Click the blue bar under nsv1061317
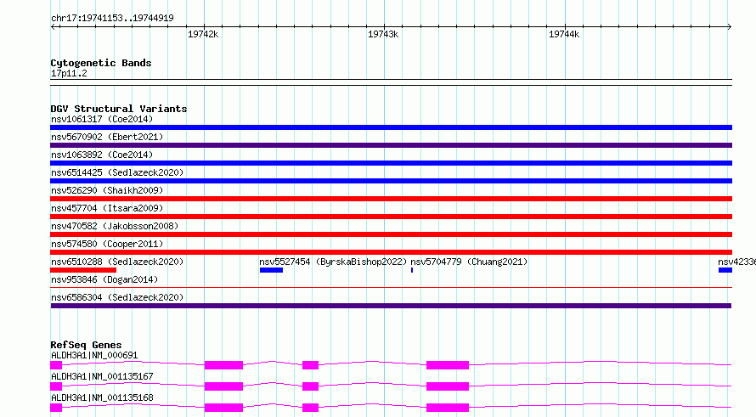This screenshot has height=417, width=756. 391,127
